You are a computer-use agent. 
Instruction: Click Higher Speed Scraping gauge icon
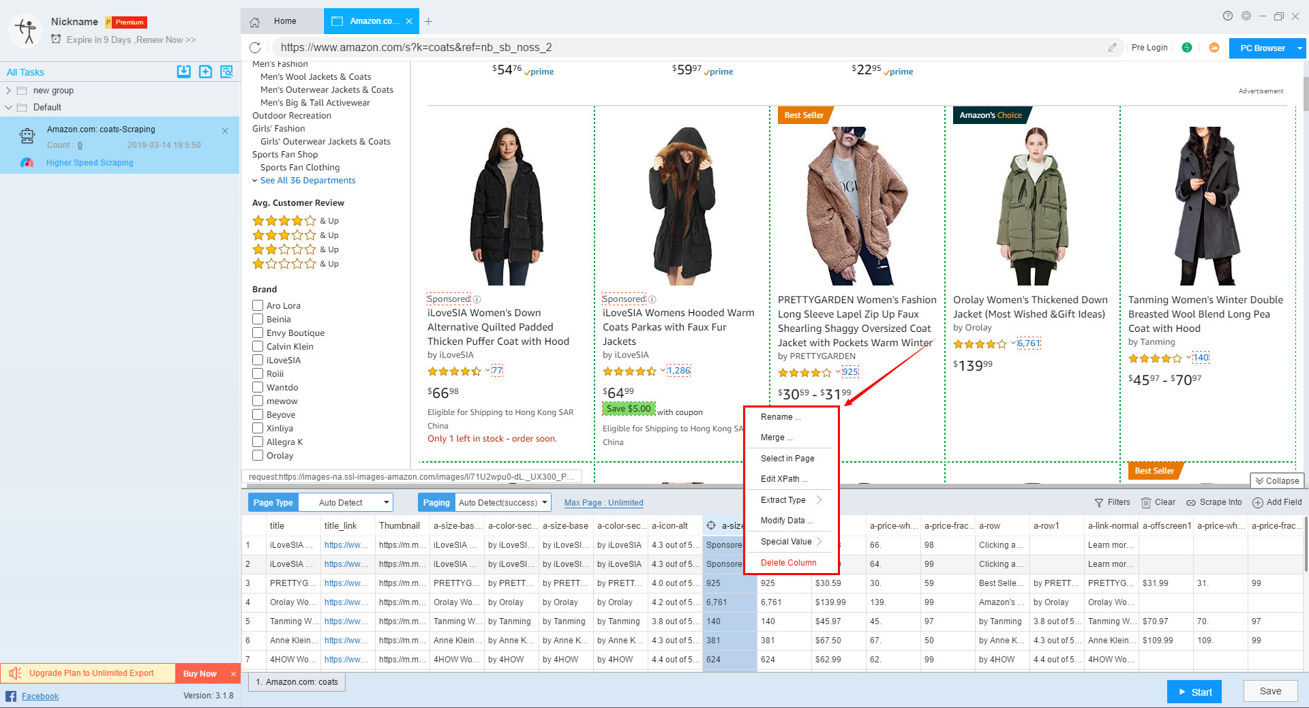27,163
